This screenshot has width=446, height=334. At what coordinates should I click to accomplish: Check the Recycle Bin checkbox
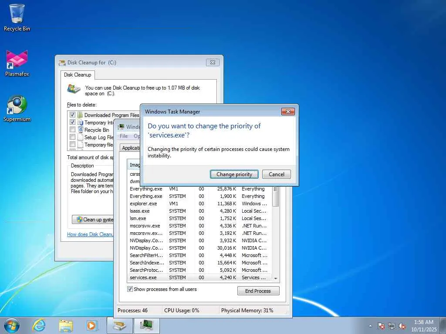(x=73, y=130)
